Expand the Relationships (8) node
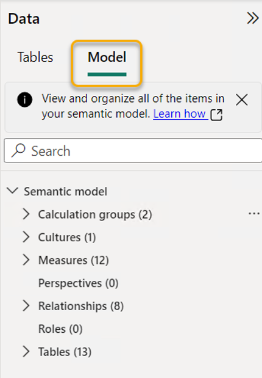The image size is (262, 378). (26, 306)
